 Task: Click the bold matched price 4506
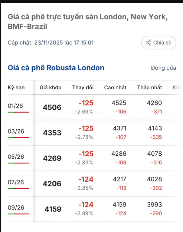52,108
